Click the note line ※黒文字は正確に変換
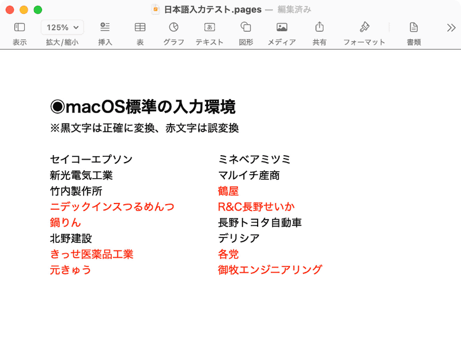Image resolution: width=461 pixels, height=350 pixels. coord(145,128)
